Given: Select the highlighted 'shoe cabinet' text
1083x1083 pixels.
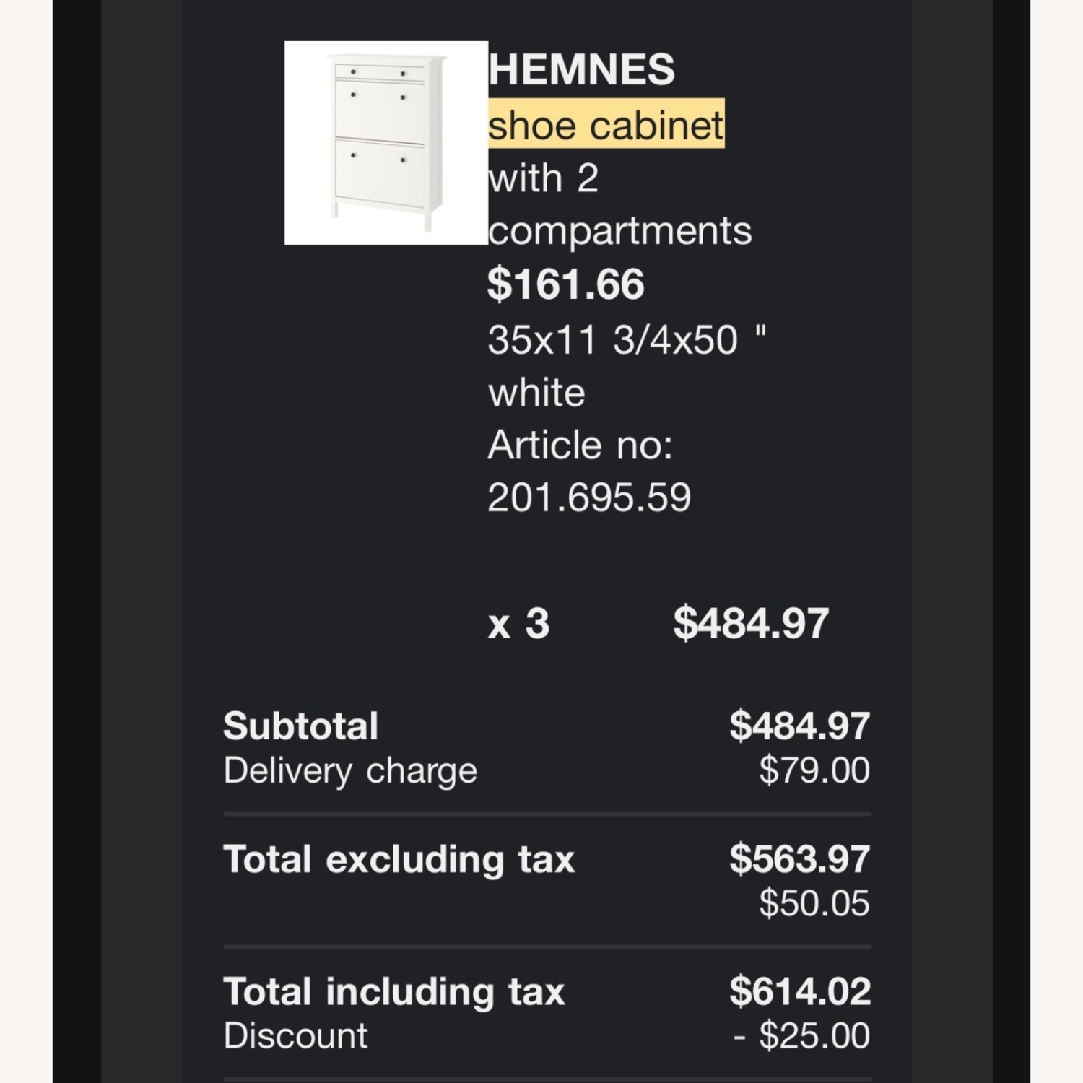Looking at the screenshot, I should pyautogui.click(x=605, y=123).
